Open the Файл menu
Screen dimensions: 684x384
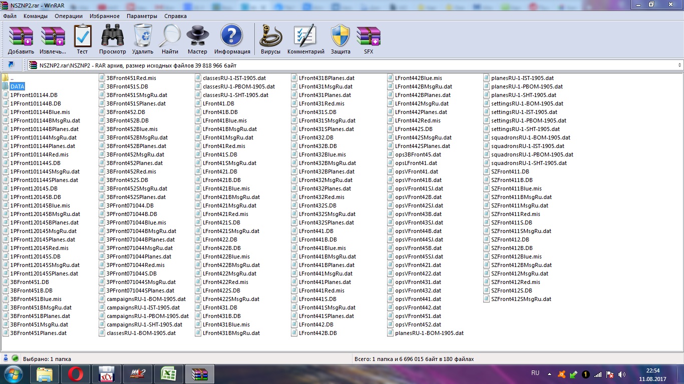pyautogui.click(x=10, y=16)
